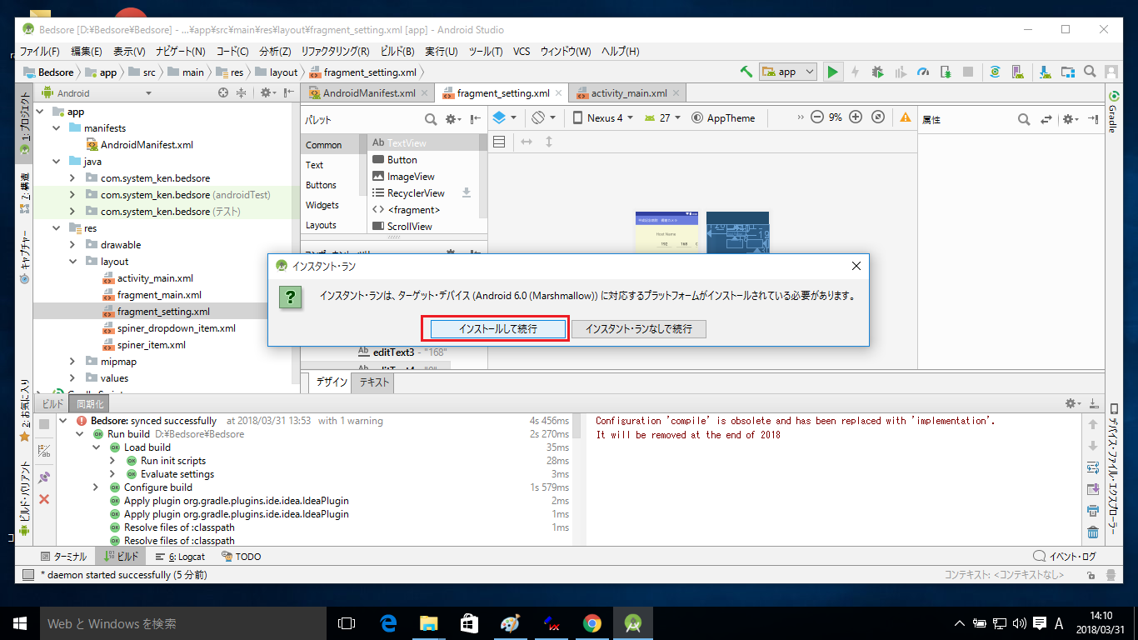Screen dimensions: 1138x640
Task: Click the AppTheme theme selector button
Action: (x=723, y=117)
